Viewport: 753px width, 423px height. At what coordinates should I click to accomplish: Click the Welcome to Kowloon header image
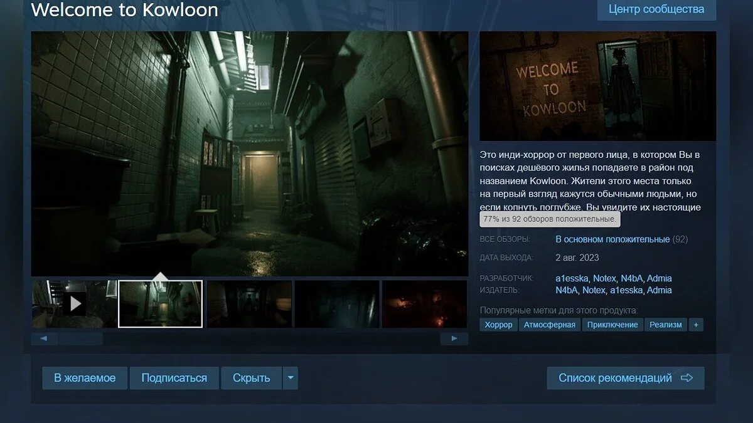(597, 86)
